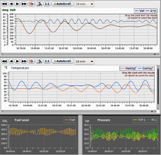Toggle the THP-1 series in the Pressure legend
This screenshot has height=155, width=161.
tap(139, 120)
